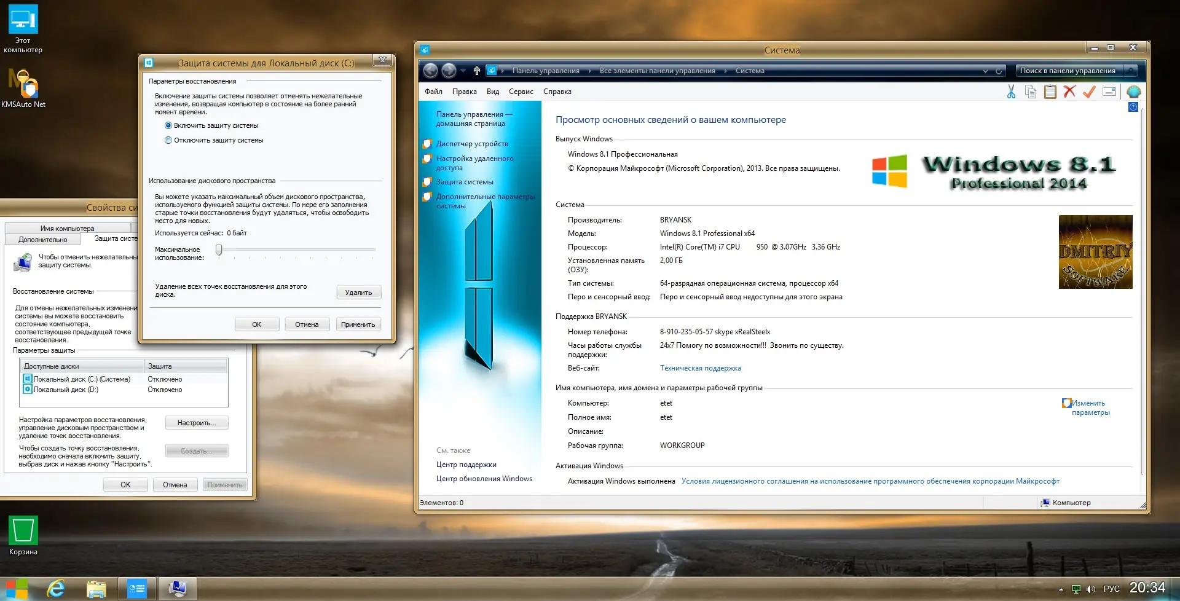Open the 'Защита системы' sidebar link
Image resolution: width=1180 pixels, height=601 pixels.
point(465,182)
